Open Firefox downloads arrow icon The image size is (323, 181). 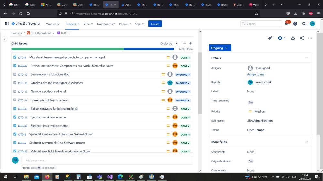click(x=296, y=14)
